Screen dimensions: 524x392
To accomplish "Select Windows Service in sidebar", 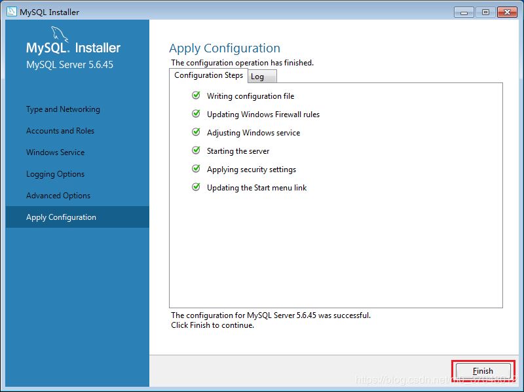I will pyautogui.click(x=55, y=152).
